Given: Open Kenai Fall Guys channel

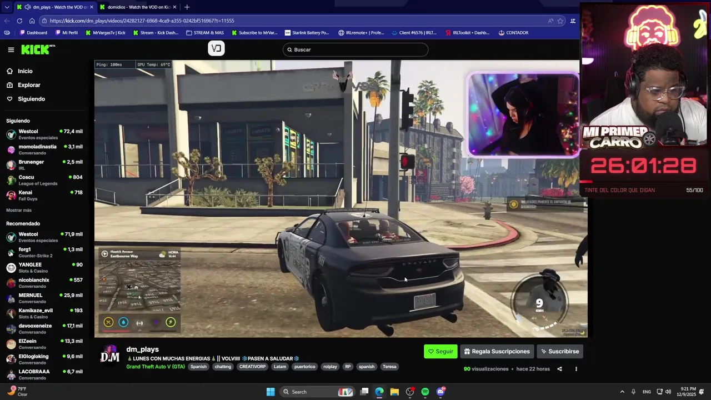Looking at the screenshot, I should (x=44, y=195).
